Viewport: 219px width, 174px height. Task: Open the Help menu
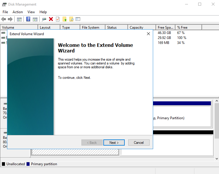coord(43,12)
